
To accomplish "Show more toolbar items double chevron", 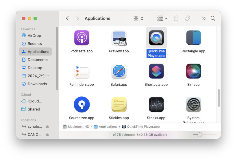I will 204,18.
